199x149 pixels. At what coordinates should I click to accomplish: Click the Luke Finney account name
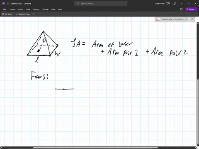pyautogui.click(x=160, y=4)
